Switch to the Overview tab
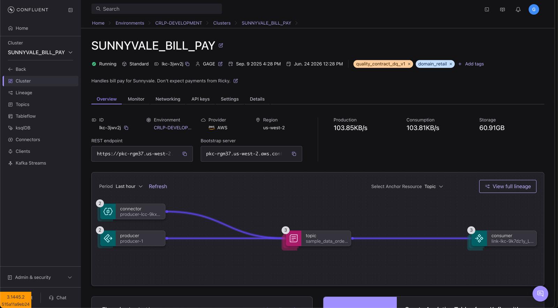558x308 pixels. (x=107, y=99)
